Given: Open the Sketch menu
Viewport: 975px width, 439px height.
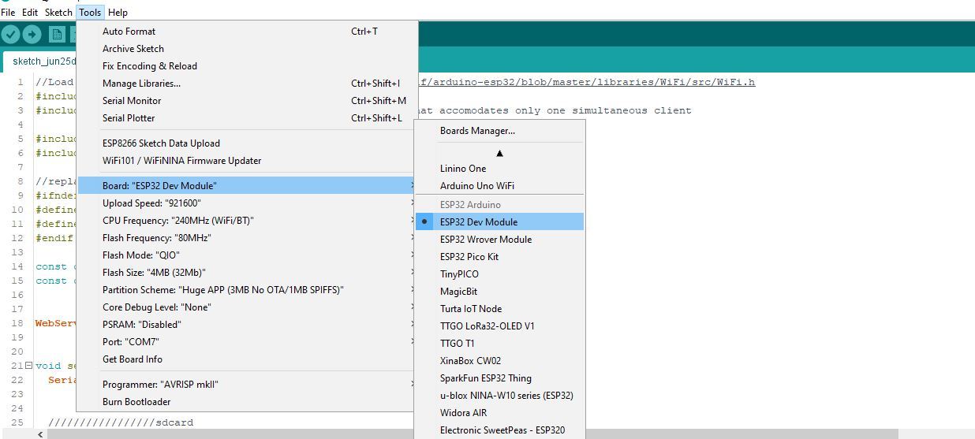Looking at the screenshot, I should point(58,13).
